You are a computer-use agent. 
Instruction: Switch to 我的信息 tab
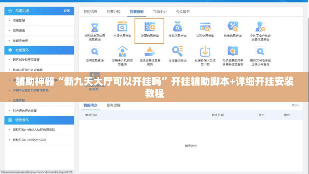[90, 12]
